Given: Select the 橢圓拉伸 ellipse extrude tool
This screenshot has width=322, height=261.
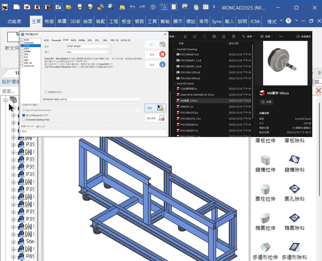Looking at the screenshot, I should [x=265, y=218].
